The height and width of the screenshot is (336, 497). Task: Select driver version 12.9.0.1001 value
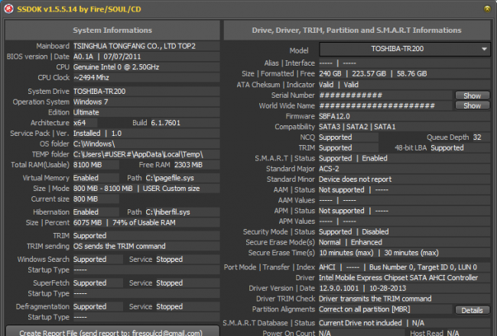tap(339, 289)
